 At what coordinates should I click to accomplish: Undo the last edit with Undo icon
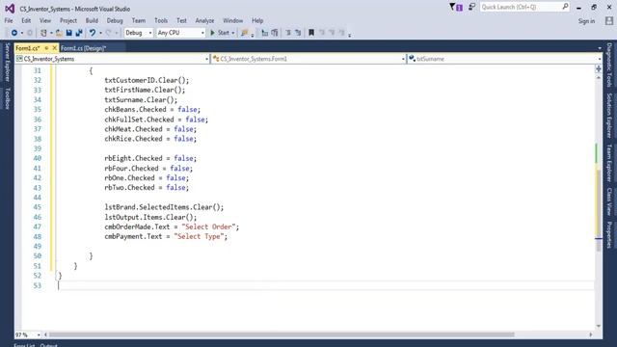93,33
